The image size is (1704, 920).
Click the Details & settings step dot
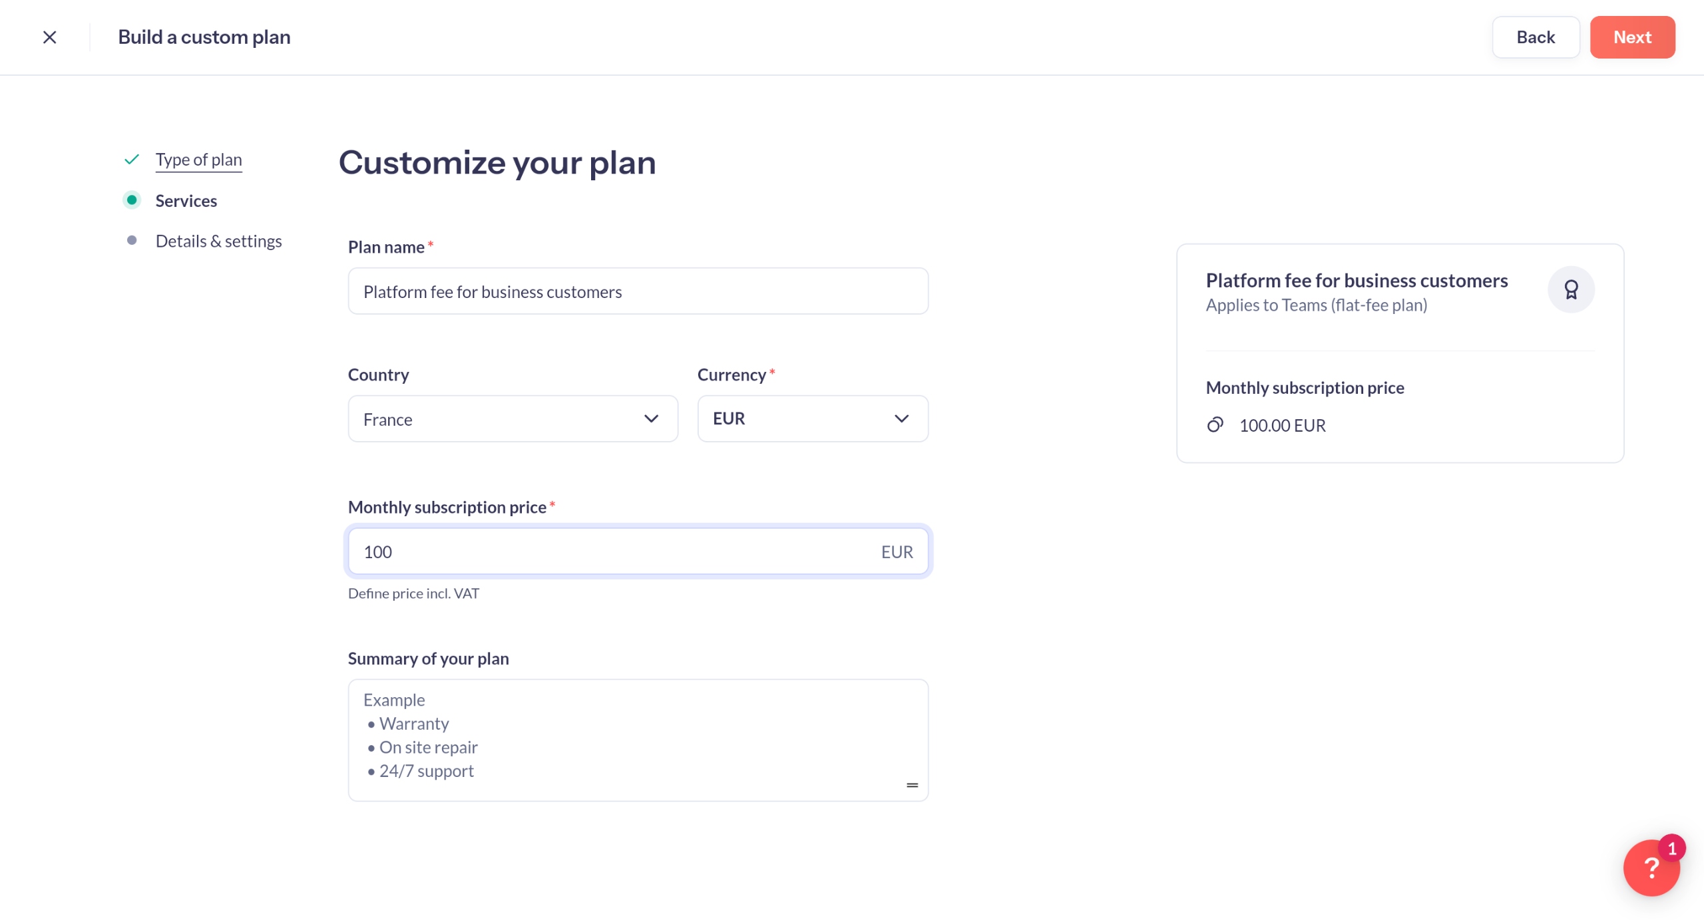[x=132, y=241]
